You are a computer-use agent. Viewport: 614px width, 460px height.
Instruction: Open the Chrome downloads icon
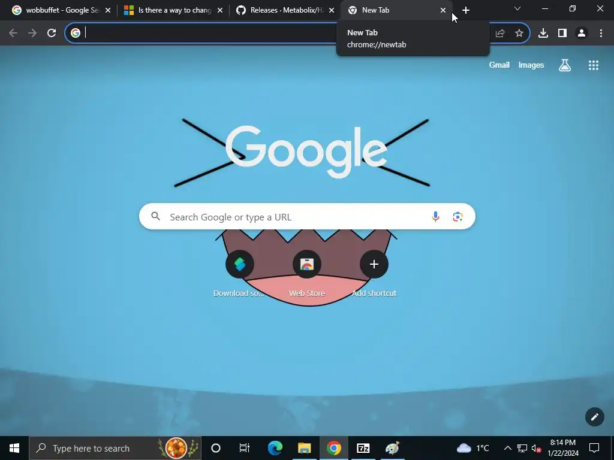(543, 34)
